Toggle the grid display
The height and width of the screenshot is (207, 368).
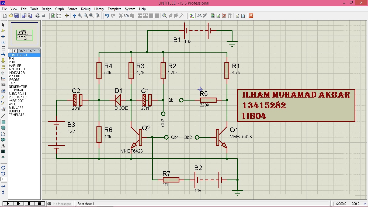(59, 15)
